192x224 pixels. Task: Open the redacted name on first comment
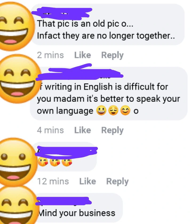(62, 14)
